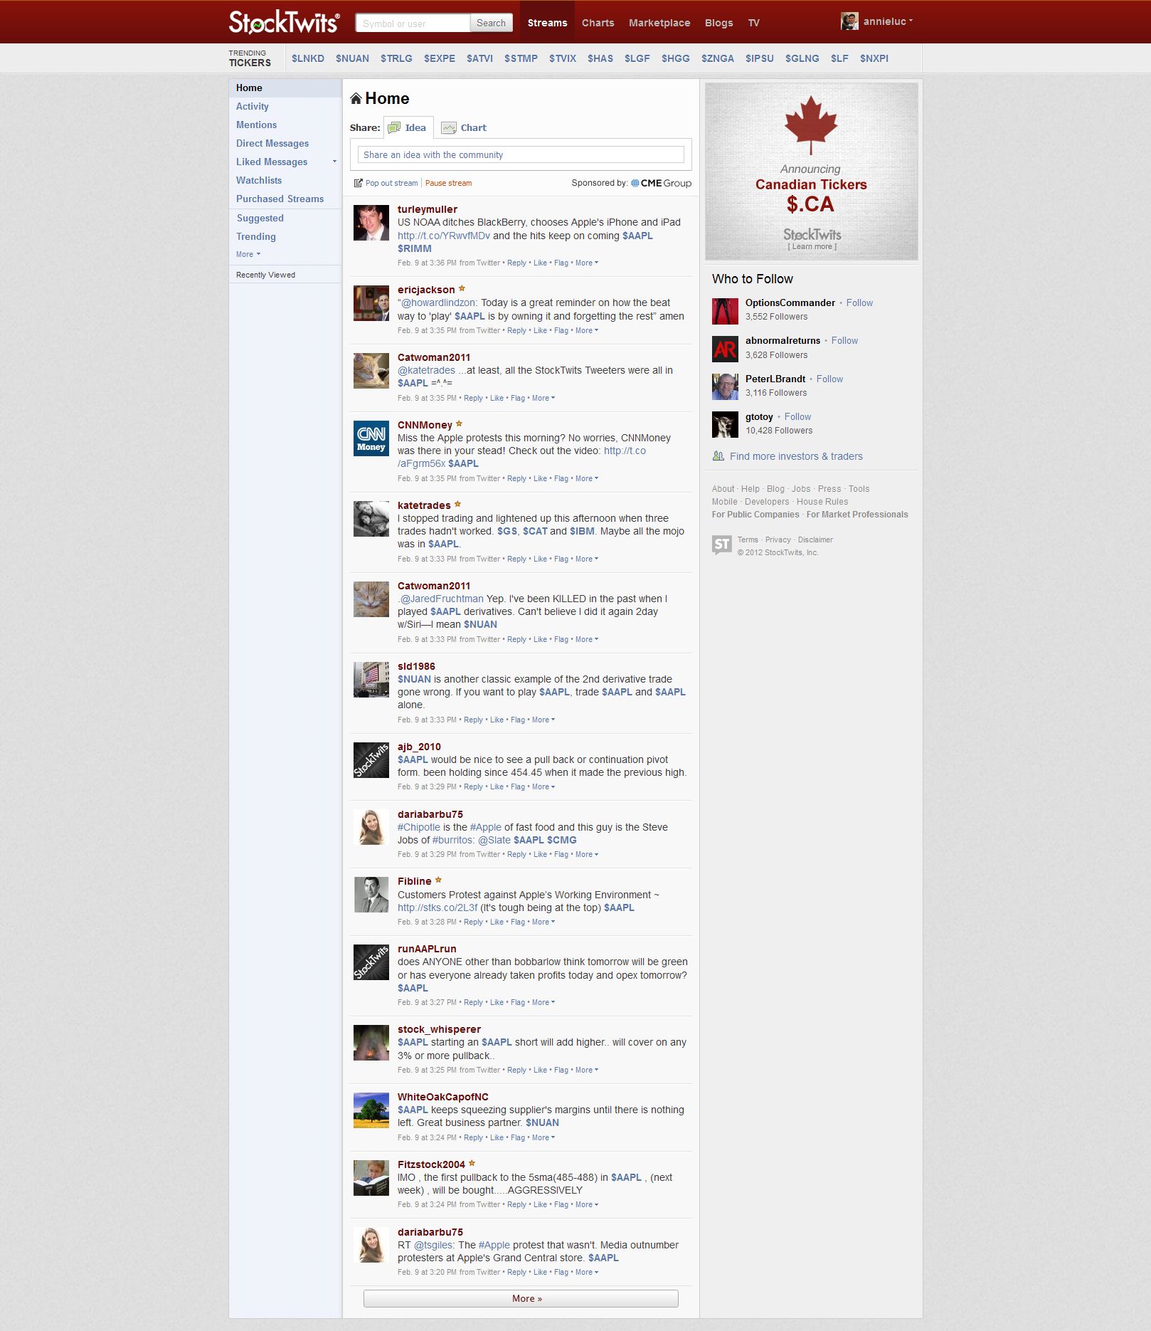Viewport: 1151px width, 1331px height.
Task: Select Watchlists in the sidebar
Action: (x=259, y=181)
